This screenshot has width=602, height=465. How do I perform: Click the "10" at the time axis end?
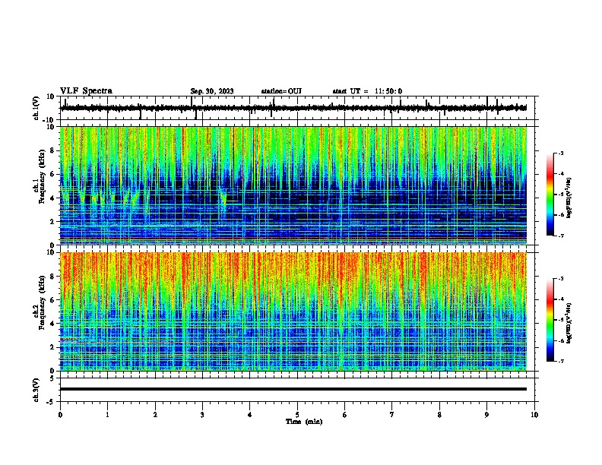click(x=534, y=415)
